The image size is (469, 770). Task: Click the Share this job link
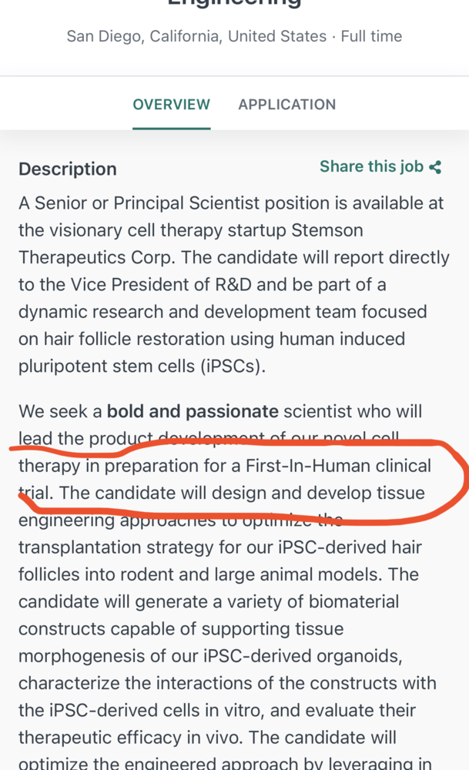click(371, 167)
